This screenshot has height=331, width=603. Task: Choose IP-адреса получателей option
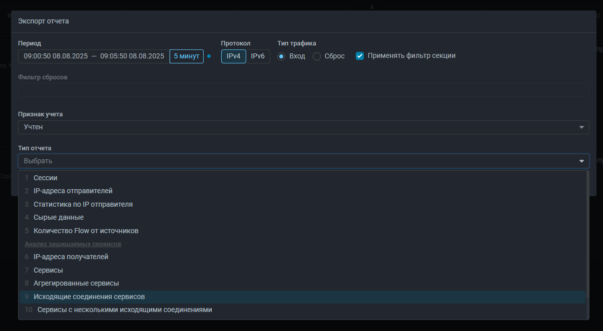click(x=71, y=257)
